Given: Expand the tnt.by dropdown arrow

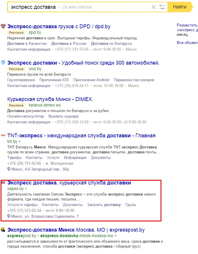Looking at the screenshot, I should (19, 142).
